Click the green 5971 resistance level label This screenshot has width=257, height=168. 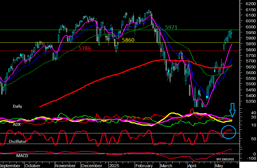point(171,27)
